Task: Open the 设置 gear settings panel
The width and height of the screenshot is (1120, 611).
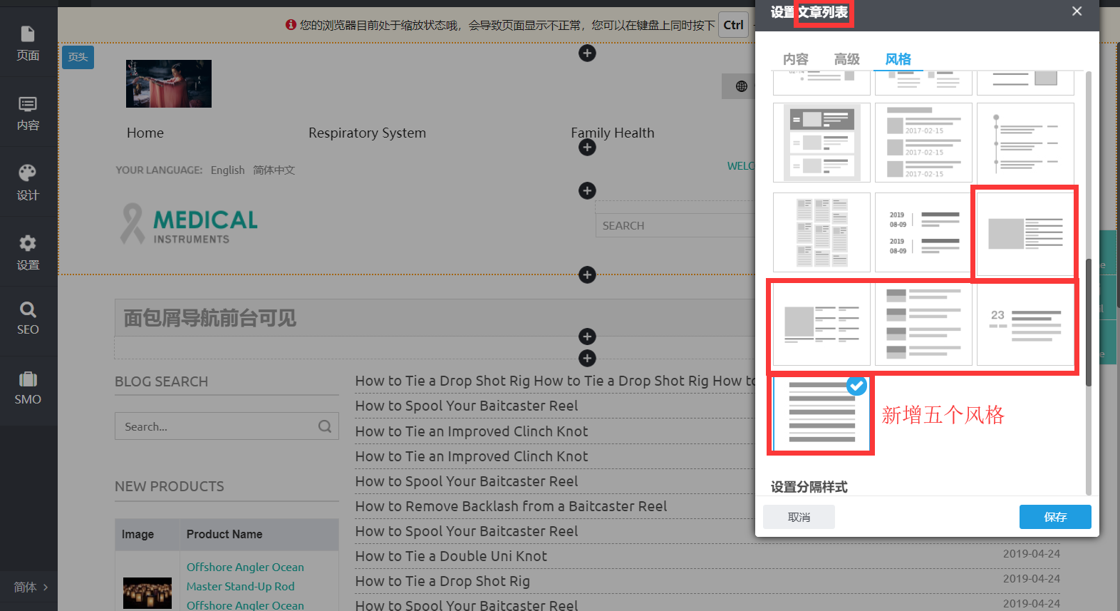Action: pos(28,252)
